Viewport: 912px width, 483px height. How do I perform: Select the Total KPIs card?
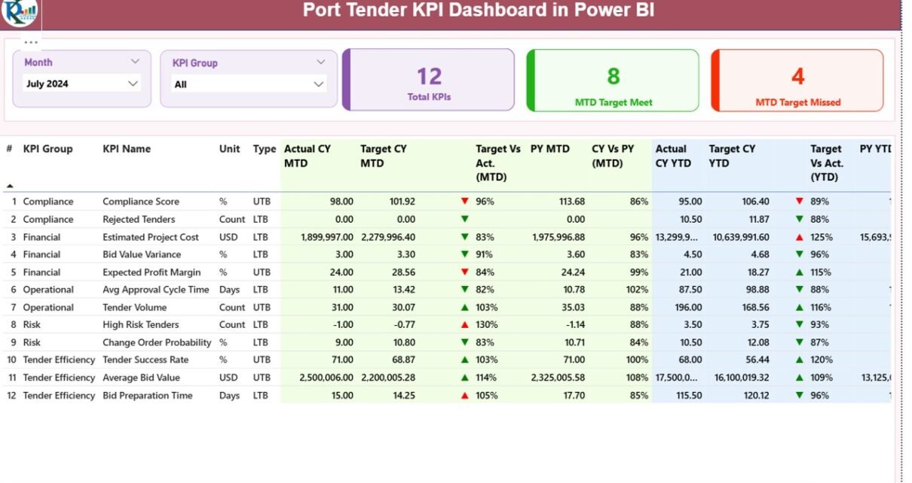tap(429, 80)
